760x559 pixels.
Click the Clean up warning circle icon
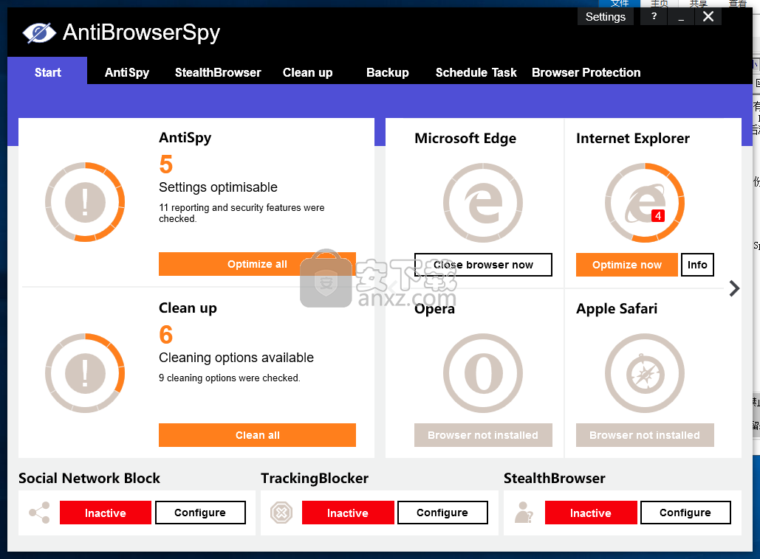[x=85, y=372]
